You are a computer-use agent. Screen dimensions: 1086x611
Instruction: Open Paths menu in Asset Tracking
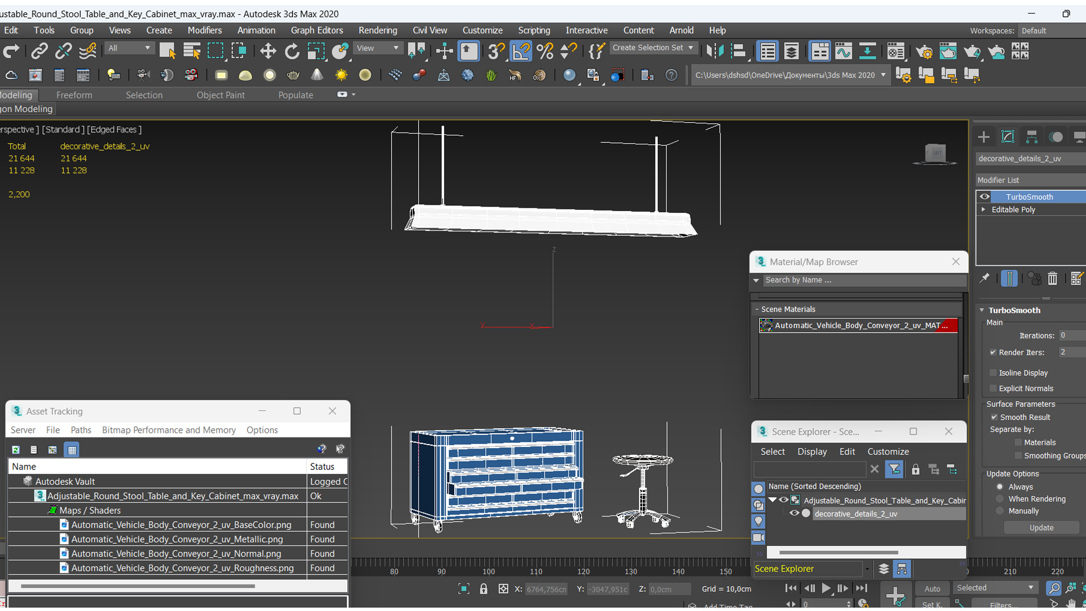[x=81, y=431]
